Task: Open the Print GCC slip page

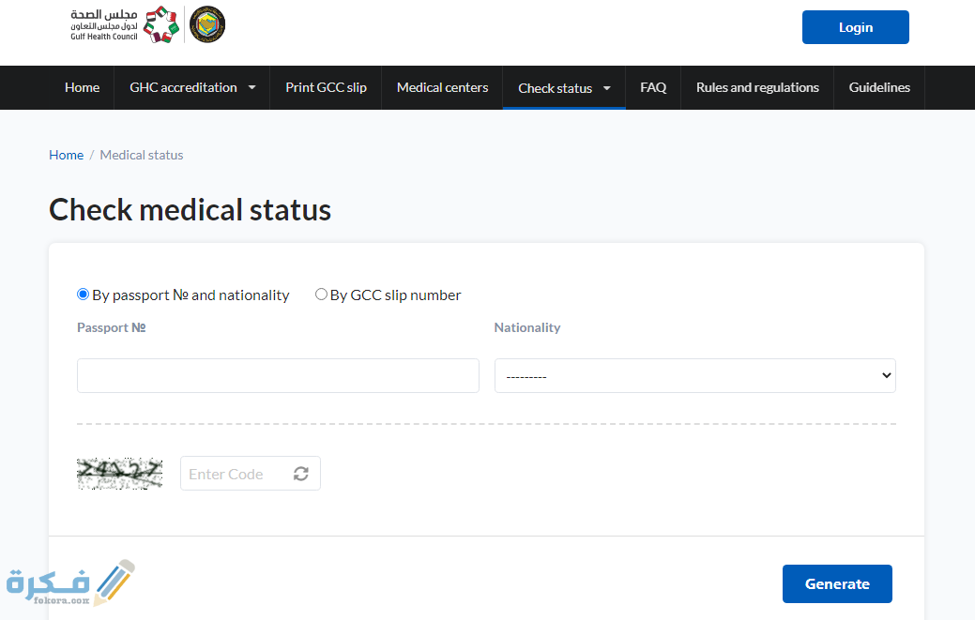Action: tap(326, 87)
